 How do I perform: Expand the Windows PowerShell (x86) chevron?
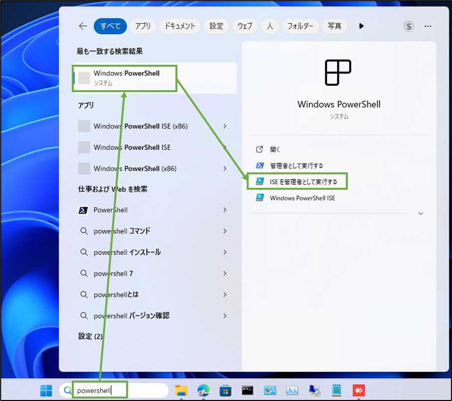[x=225, y=168]
